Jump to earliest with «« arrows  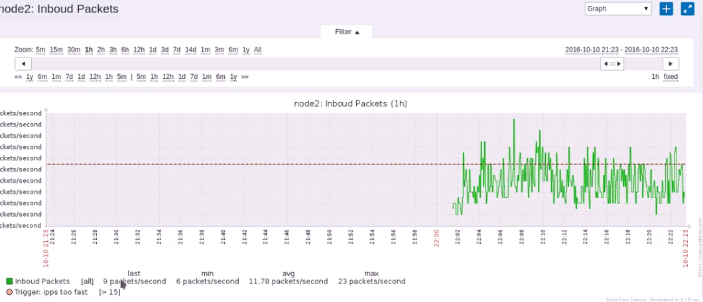click(18, 77)
